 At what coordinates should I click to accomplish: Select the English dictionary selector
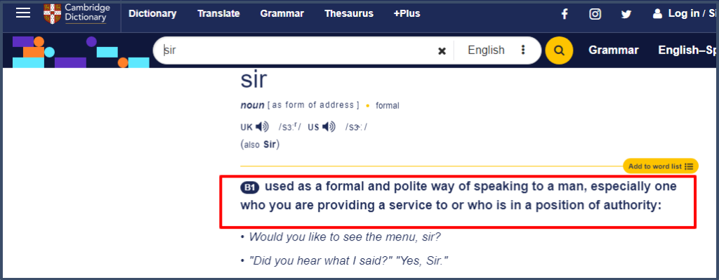tap(486, 50)
